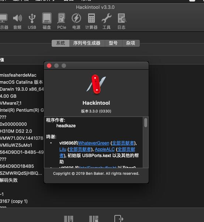Click the first barcode icon on the bottom bar
Screen dimensions: 204x222
pyautogui.click(x=68, y=219)
